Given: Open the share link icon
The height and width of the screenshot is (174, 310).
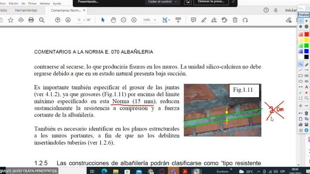Looking at the screenshot, I should pos(289,20).
